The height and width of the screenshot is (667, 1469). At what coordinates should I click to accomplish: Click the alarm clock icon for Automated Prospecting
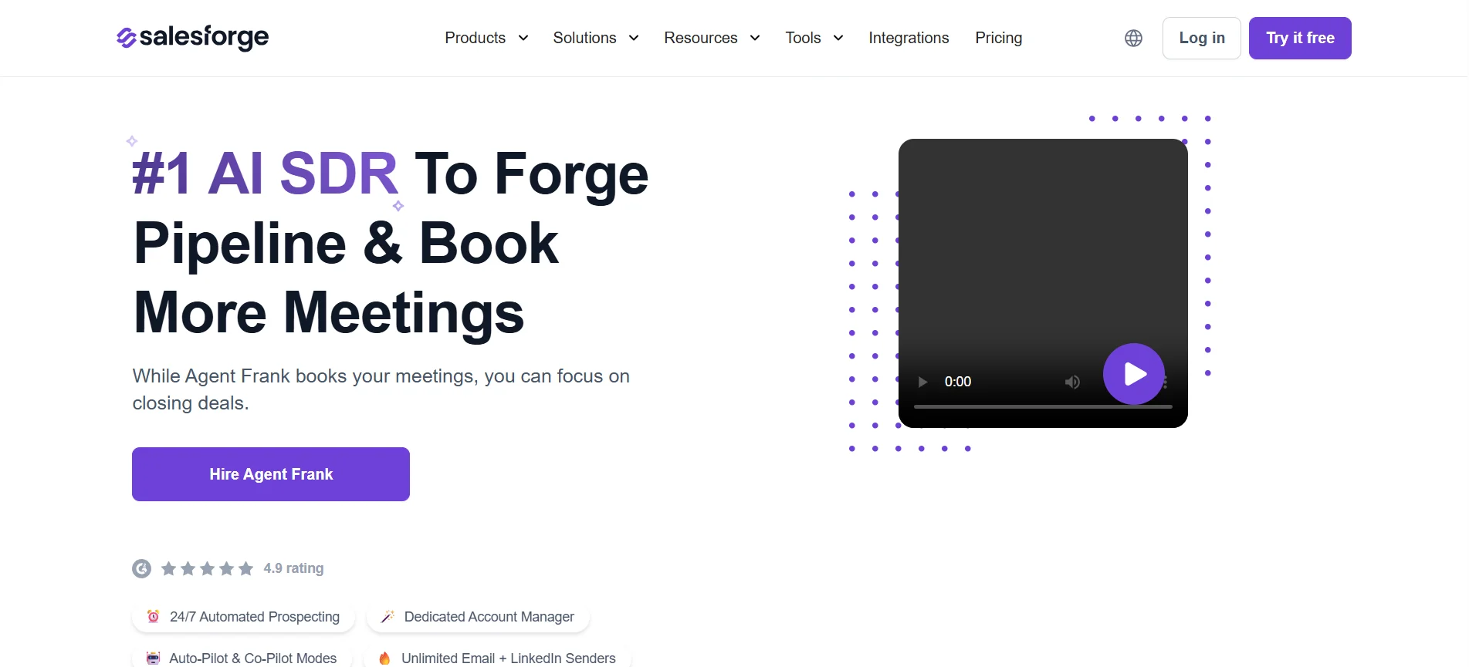click(153, 616)
